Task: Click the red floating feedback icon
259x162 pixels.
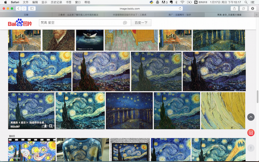Action: click(x=251, y=133)
